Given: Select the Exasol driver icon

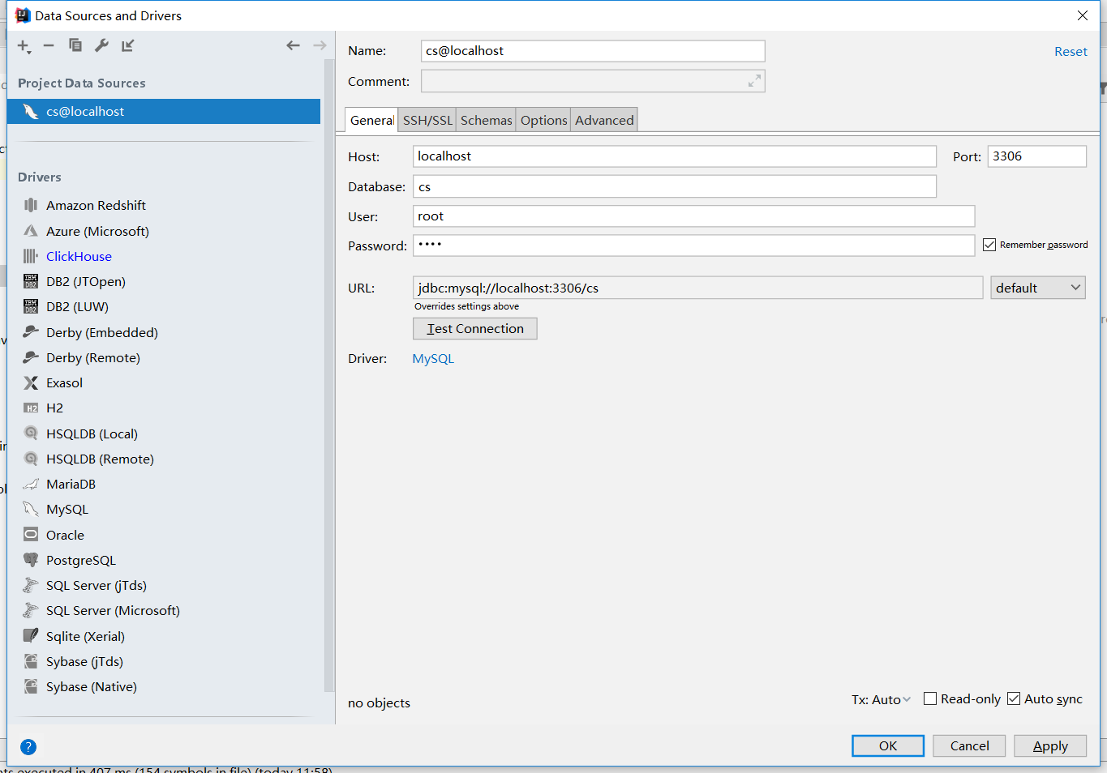Looking at the screenshot, I should 31,382.
